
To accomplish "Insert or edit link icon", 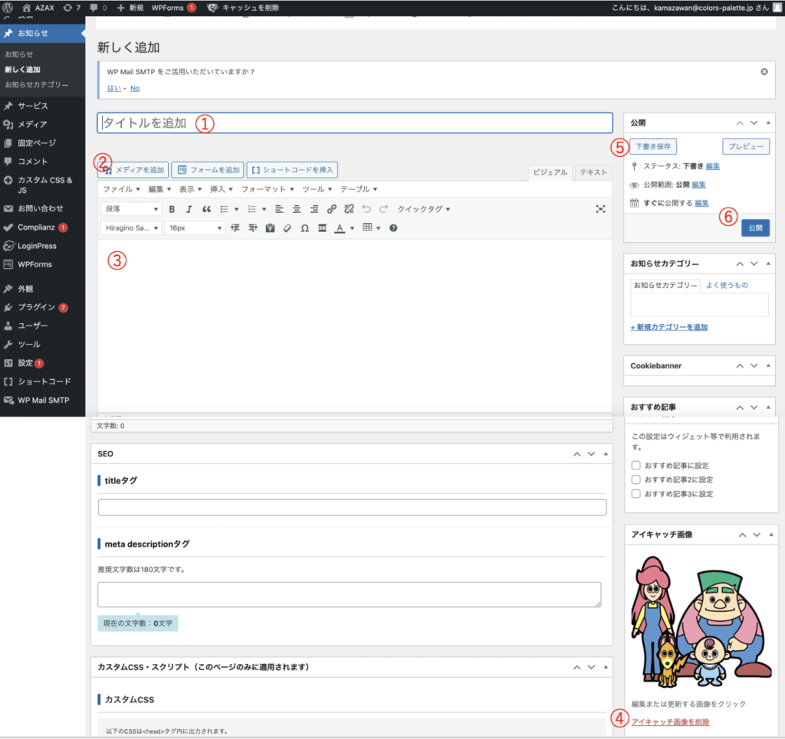I will [x=331, y=209].
